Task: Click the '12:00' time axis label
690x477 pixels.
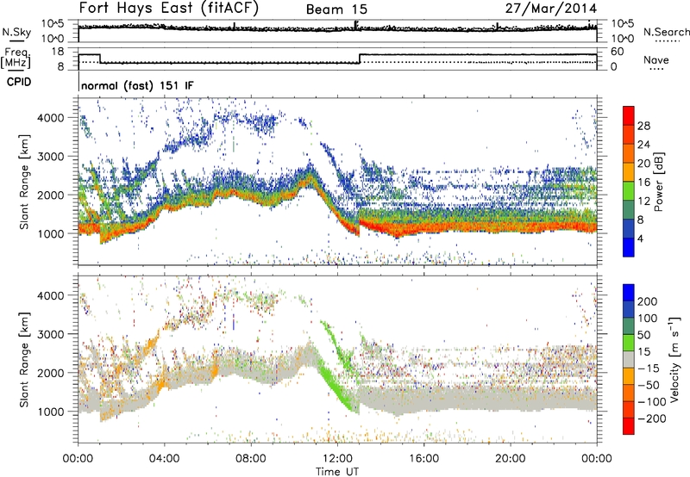Action: (x=337, y=459)
